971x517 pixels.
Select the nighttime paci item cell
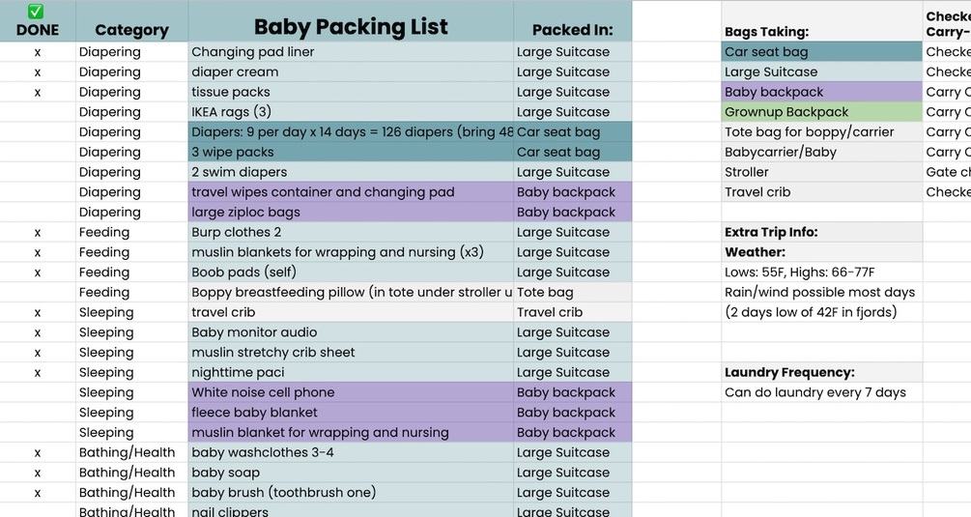point(351,372)
